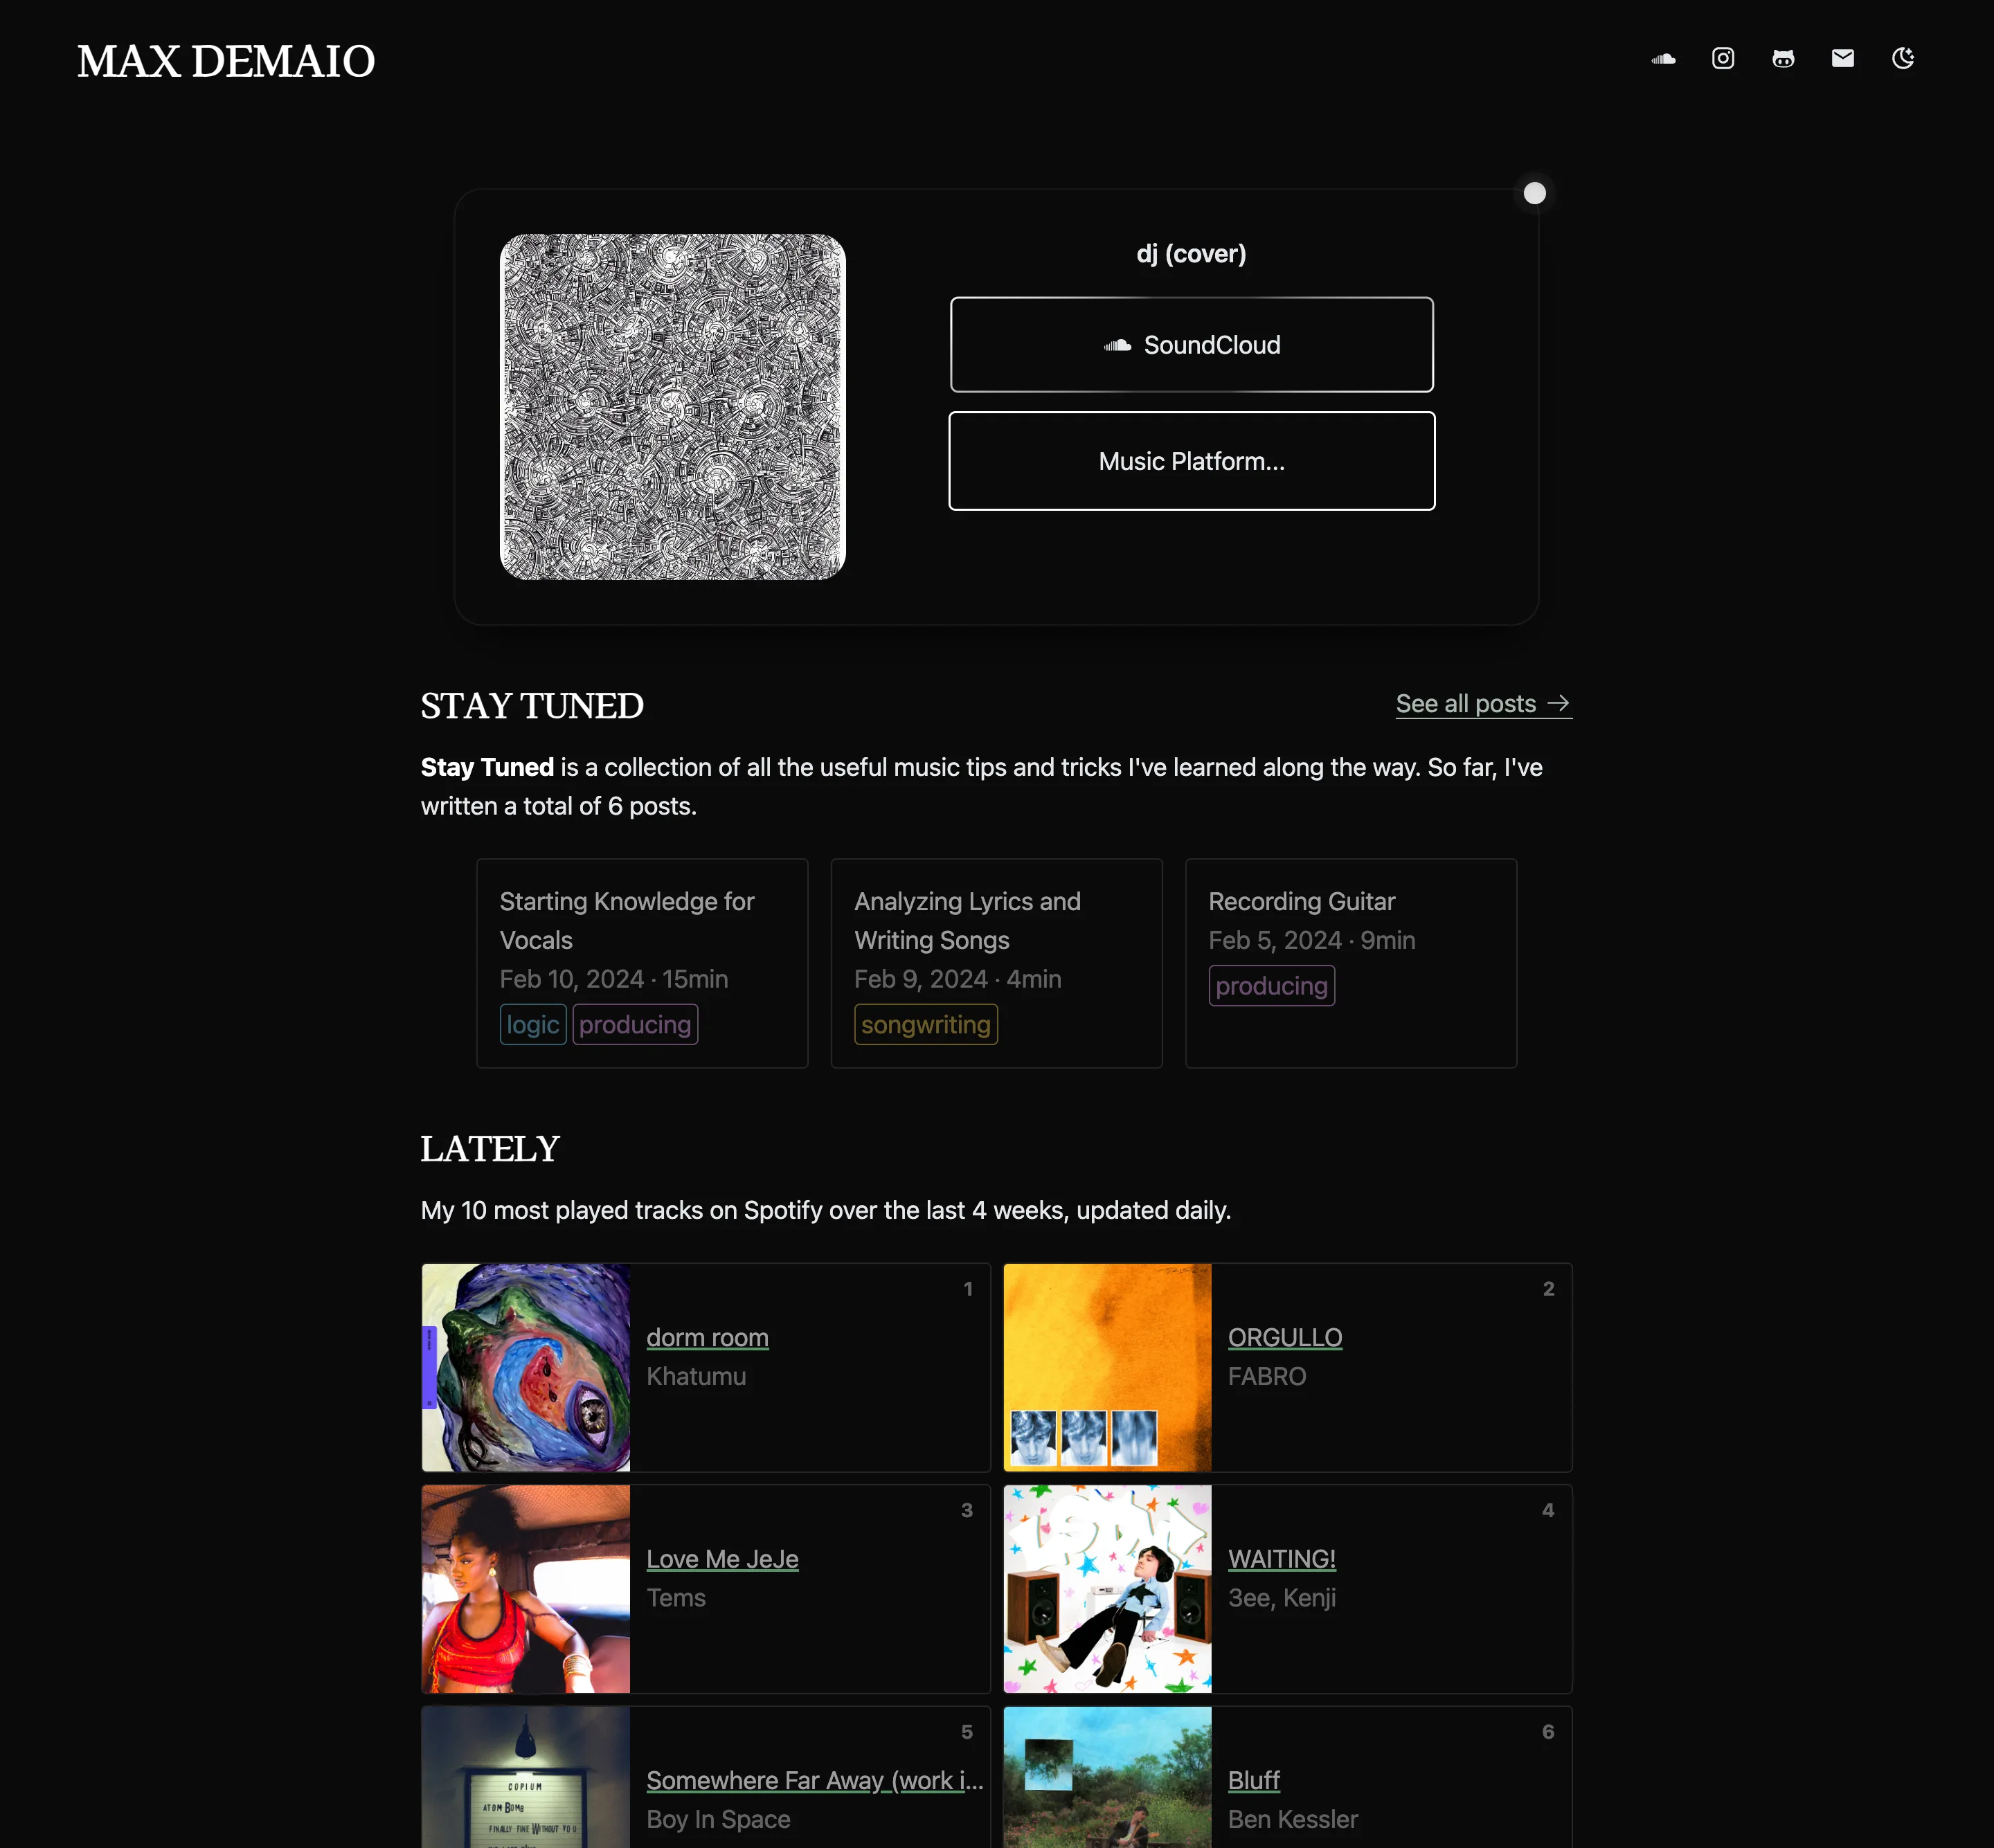Open the Love Me JeJe track link
Viewport: 1994px width, 1848px height.
[722, 1559]
